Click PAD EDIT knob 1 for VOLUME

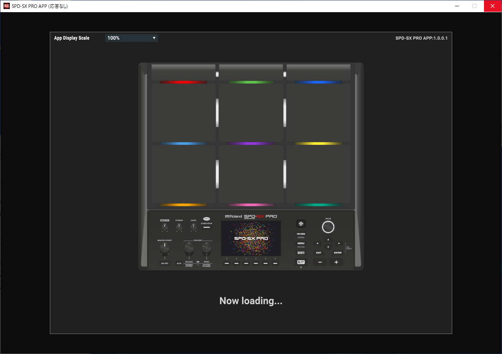tap(189, 248)
